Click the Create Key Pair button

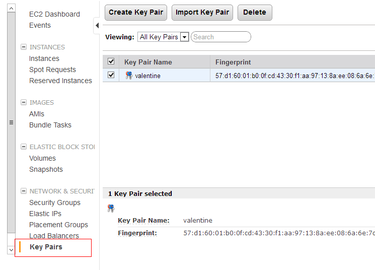(x=136, y=13)
